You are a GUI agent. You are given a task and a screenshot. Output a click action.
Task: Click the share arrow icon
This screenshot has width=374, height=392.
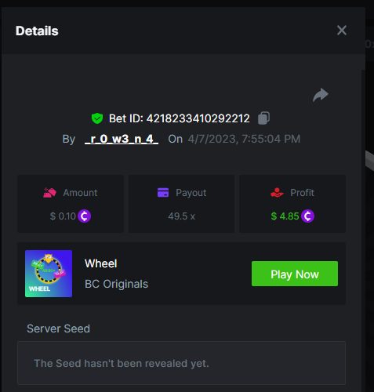[321, 95]
